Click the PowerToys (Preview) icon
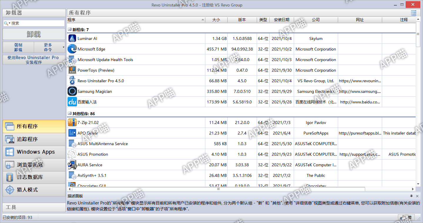This screenshot has width=423, height=223. click(72, 70)
